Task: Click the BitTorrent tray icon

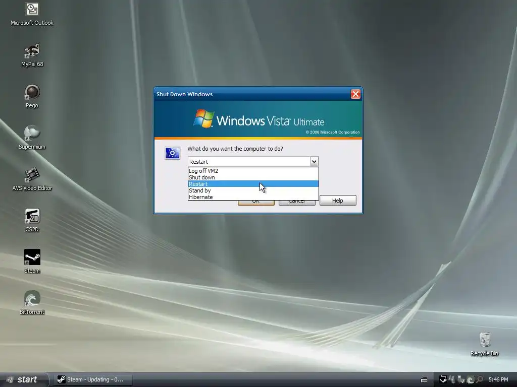Action: pos(471,379)
